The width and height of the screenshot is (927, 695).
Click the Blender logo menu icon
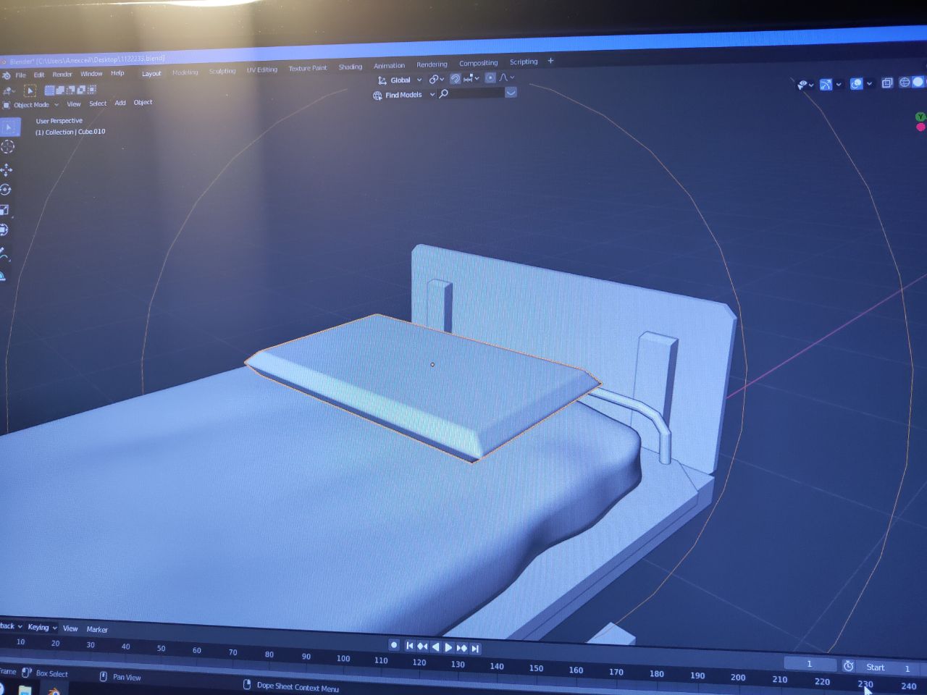tap(7, 75)
